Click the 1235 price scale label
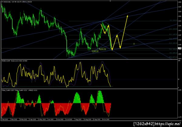The height and width of the screenshot is (127, 182). 180,7
